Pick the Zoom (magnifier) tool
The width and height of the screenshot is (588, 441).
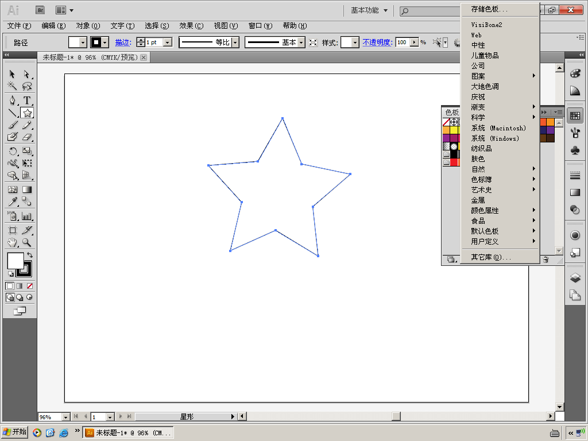point(26,242)
